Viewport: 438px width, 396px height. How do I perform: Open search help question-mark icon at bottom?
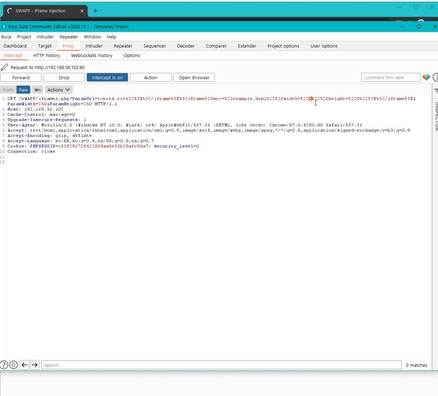(4, 365)
